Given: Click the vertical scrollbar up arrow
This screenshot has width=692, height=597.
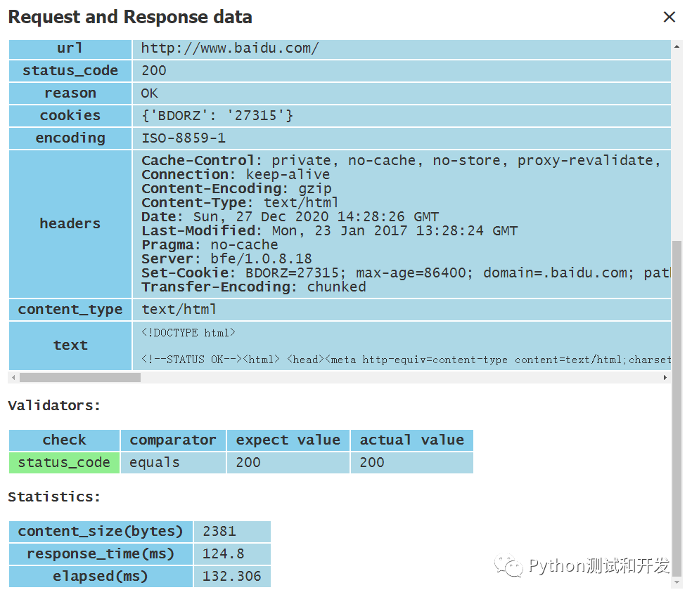Looking at the screenshot, I should click(677, 46).
